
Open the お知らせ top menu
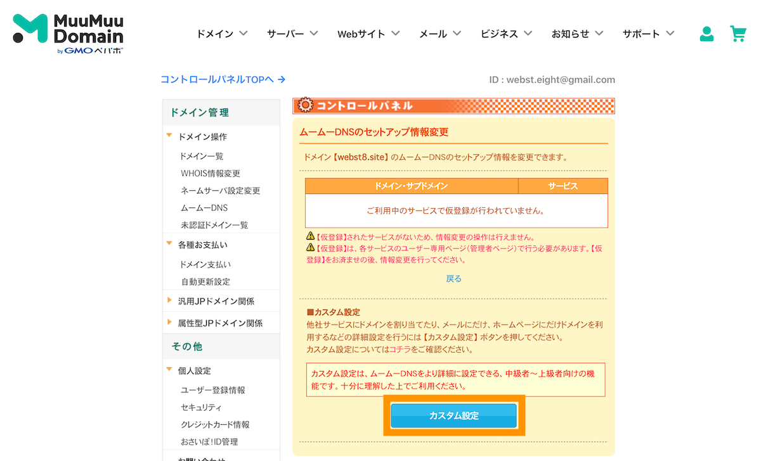[x=570, y=34]
